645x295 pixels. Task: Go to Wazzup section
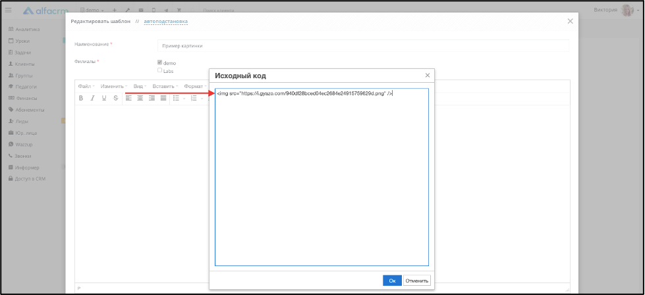(x=20, y=145)
